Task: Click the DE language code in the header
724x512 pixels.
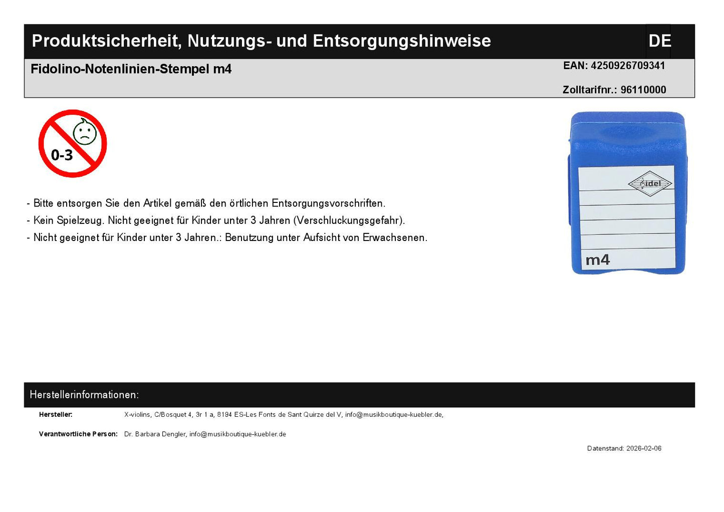Action: [659, 41]
